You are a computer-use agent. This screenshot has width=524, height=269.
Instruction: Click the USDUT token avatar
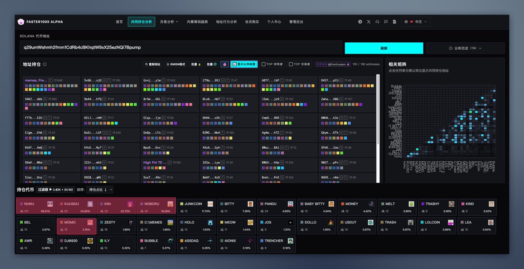pos(371,222)
